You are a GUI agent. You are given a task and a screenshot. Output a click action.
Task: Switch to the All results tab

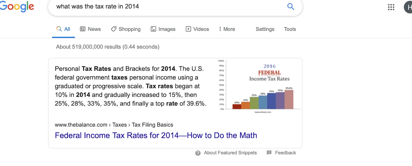(x=63, y=29)
